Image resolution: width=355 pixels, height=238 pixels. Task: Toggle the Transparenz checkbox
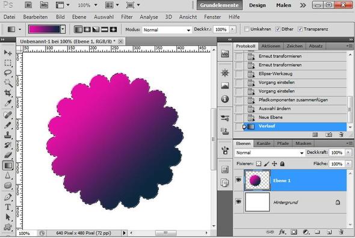tap(300, 29)
